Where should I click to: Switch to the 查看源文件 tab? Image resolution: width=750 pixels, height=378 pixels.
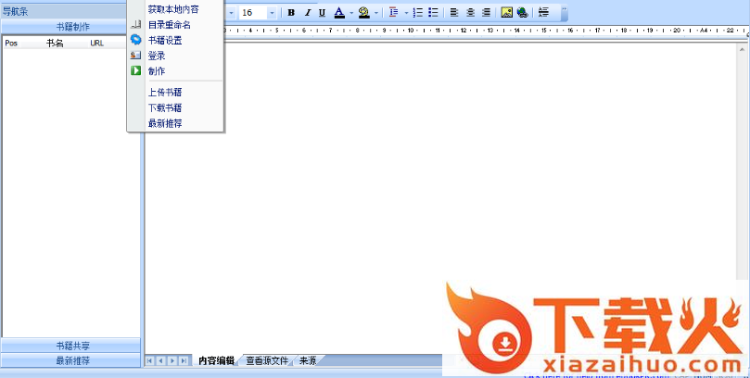click(x=267, y=359)
